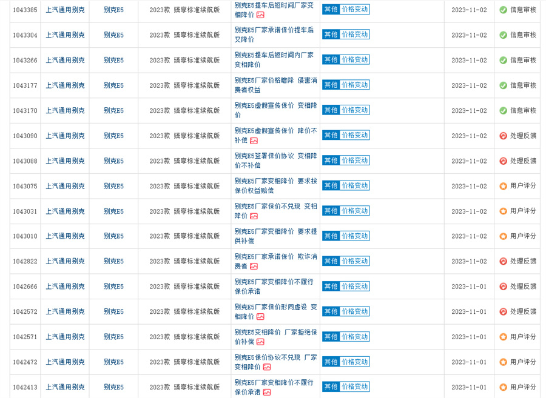Click 信息审核 status text in row 1043177
Screen dimensions: 546x398
523,85
